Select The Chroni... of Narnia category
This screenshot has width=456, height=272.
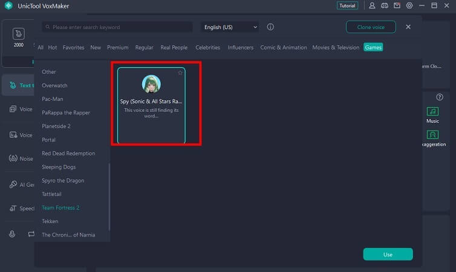[68, 235]
